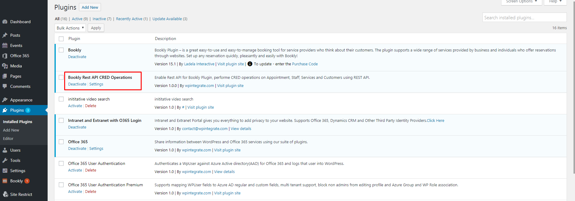Open the Appearance brush icon in sidebar
Screen dimensions: 575x201
coord(5,100)
